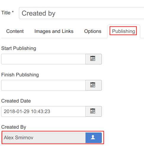Click the Finish Publishing label
This screenshot has height=151, width=144.
tap(20, 75)
